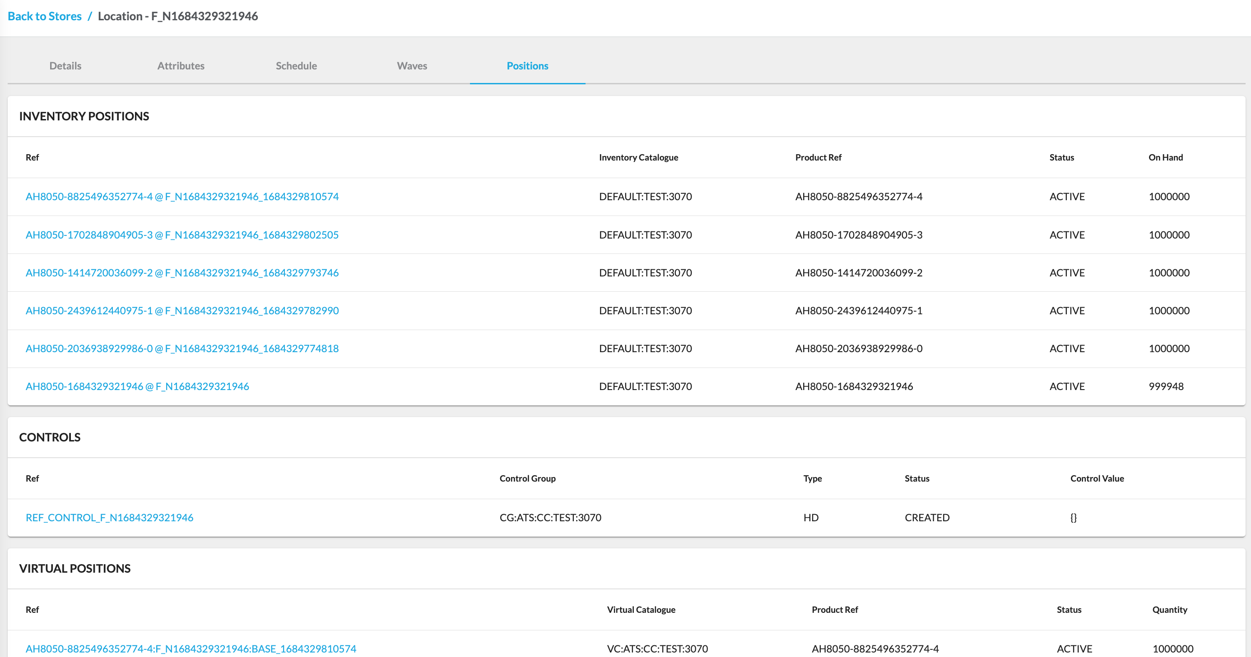Open virtual position AH8050-8825496352774-4 BASE link
The width and height of the screenshot is (1251, 657).
coord(191,649)
